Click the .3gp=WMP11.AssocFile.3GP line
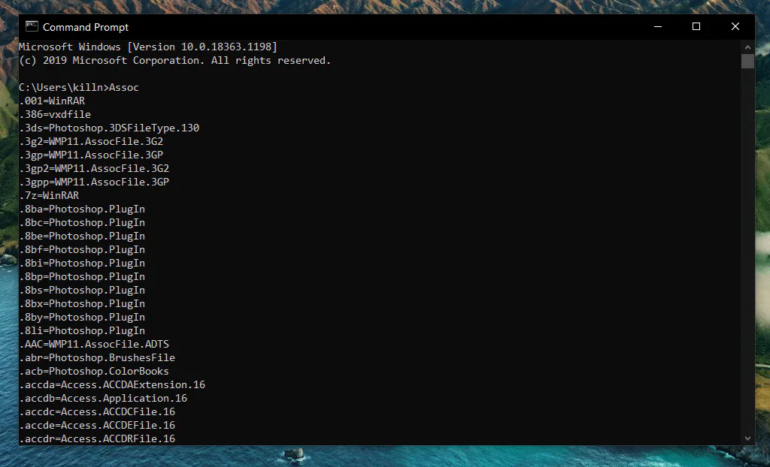The image size is (770, 467). [x=91, y=155]
